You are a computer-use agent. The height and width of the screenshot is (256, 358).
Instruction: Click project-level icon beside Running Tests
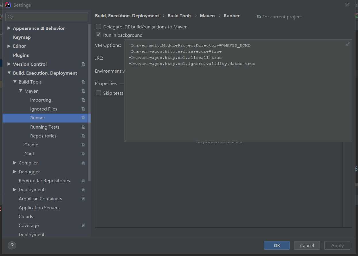83,127
